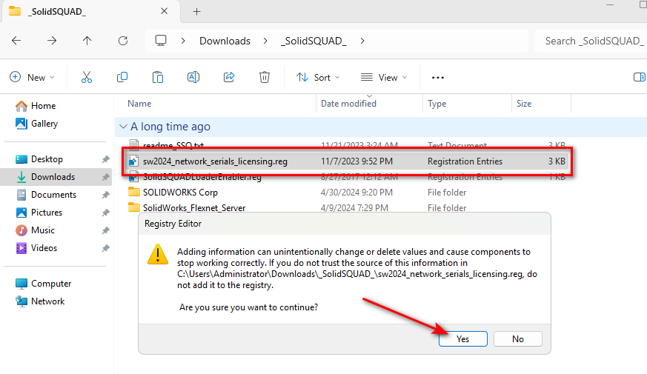Collapse the 'A long time ago' group
The image size is (647, 374).
[x=123, y=127]
